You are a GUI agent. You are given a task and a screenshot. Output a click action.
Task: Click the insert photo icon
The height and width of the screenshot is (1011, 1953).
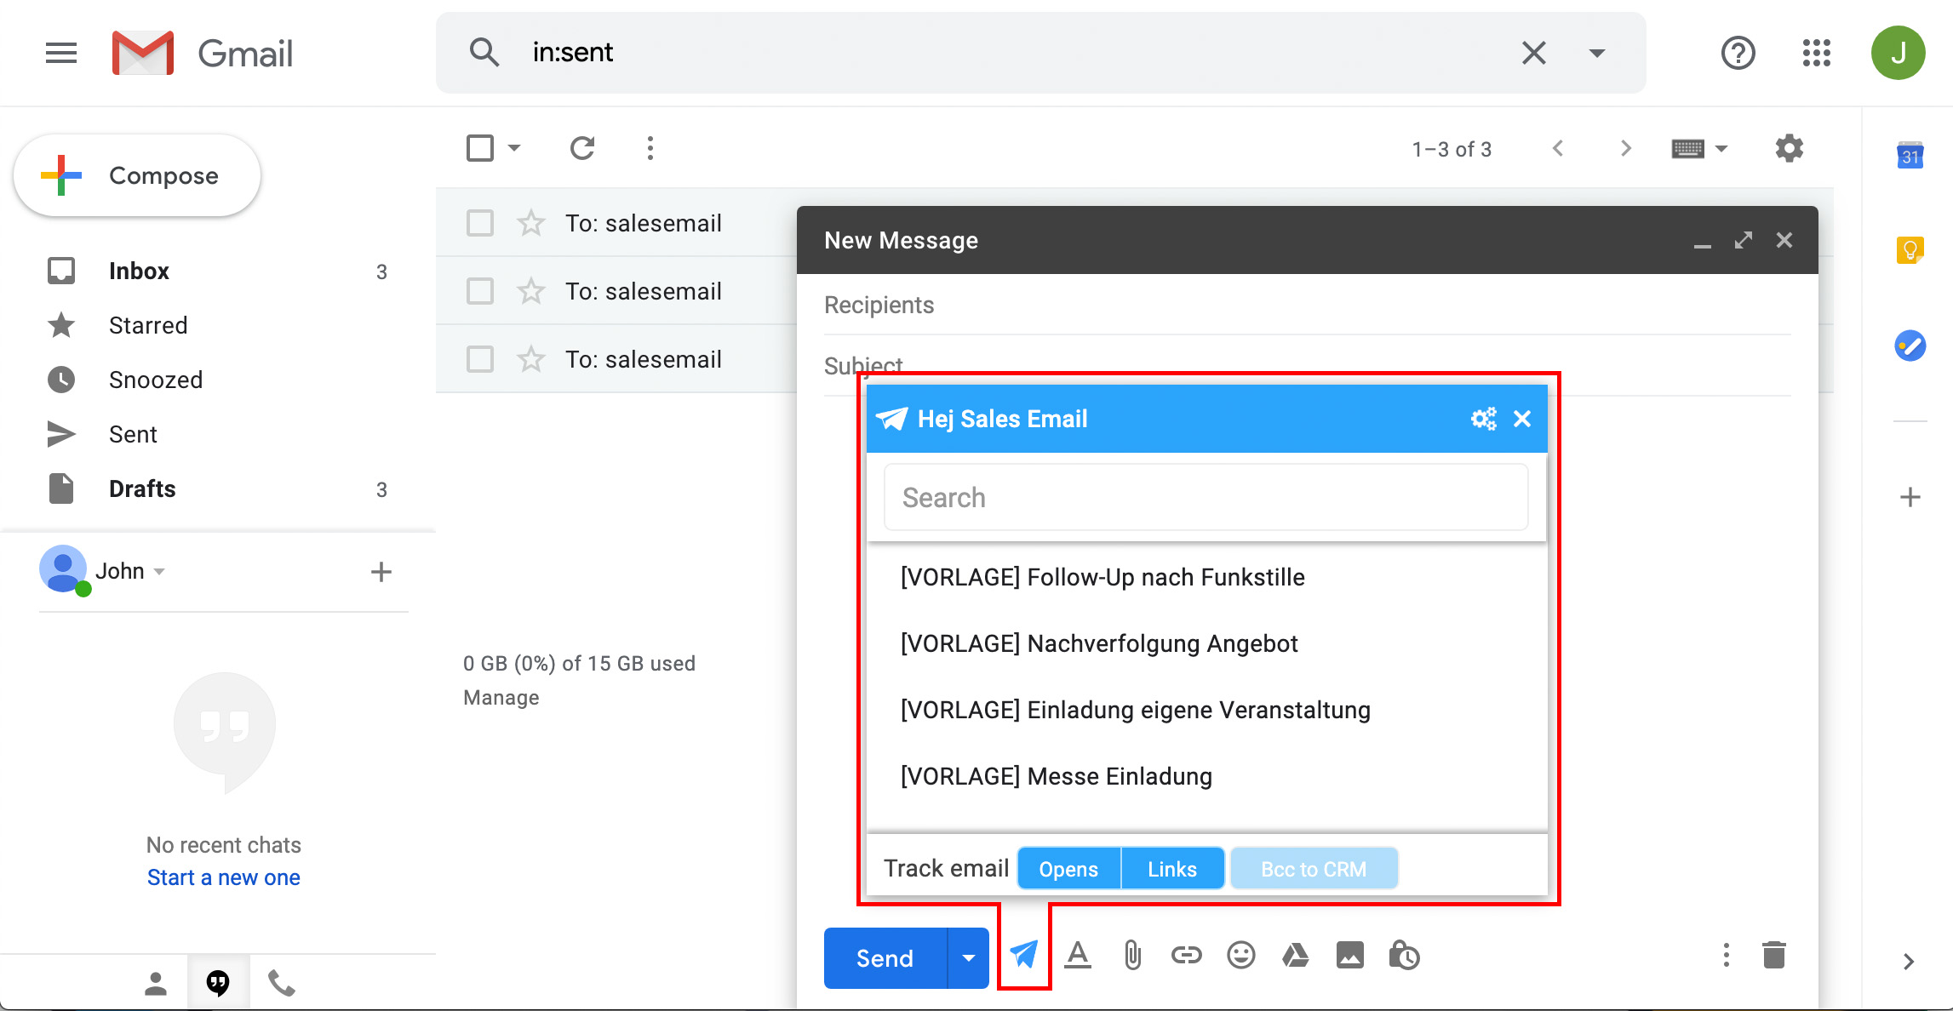click(x=1349, y=956)
